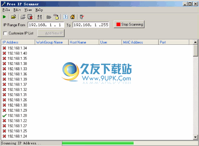Click the gray folder with arrow toolbar icon
The image size is (199, 146).
click(x=23, y=17)
